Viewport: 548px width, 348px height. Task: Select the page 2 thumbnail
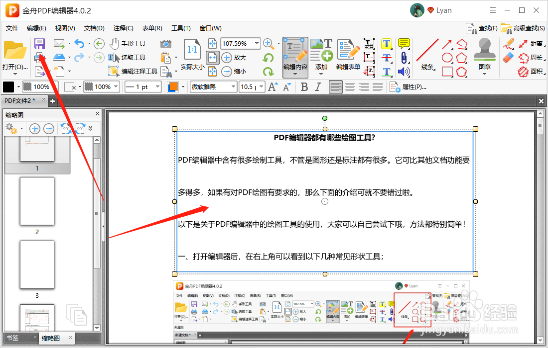coord(37,201)
